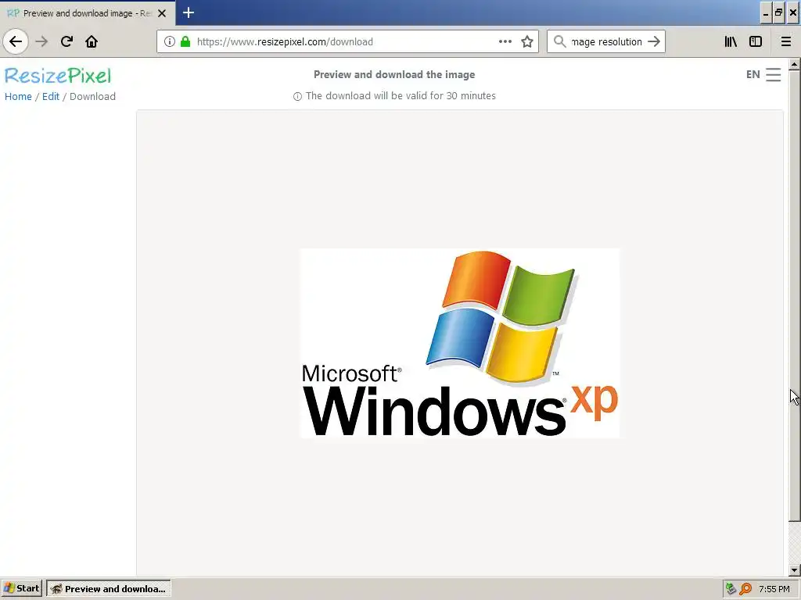Go to Edit breadcrumb link
Image resolution: width=801 pixels, height=600 pixels.
[x=51, y=96]
